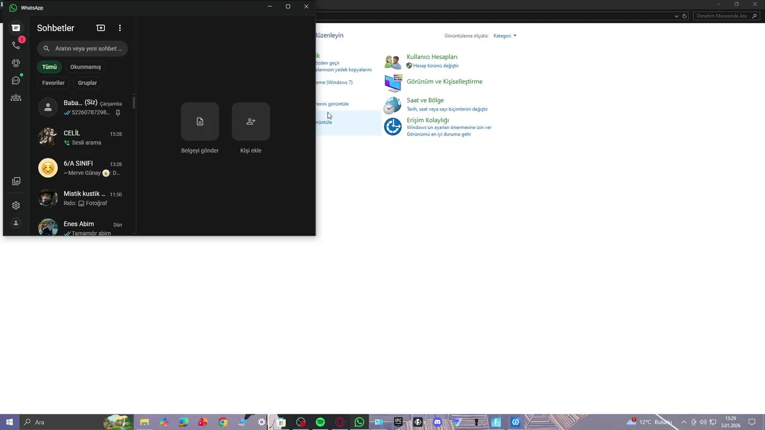
Task: Open Spotify from the taskbar
Action: [x=320, y=422]
